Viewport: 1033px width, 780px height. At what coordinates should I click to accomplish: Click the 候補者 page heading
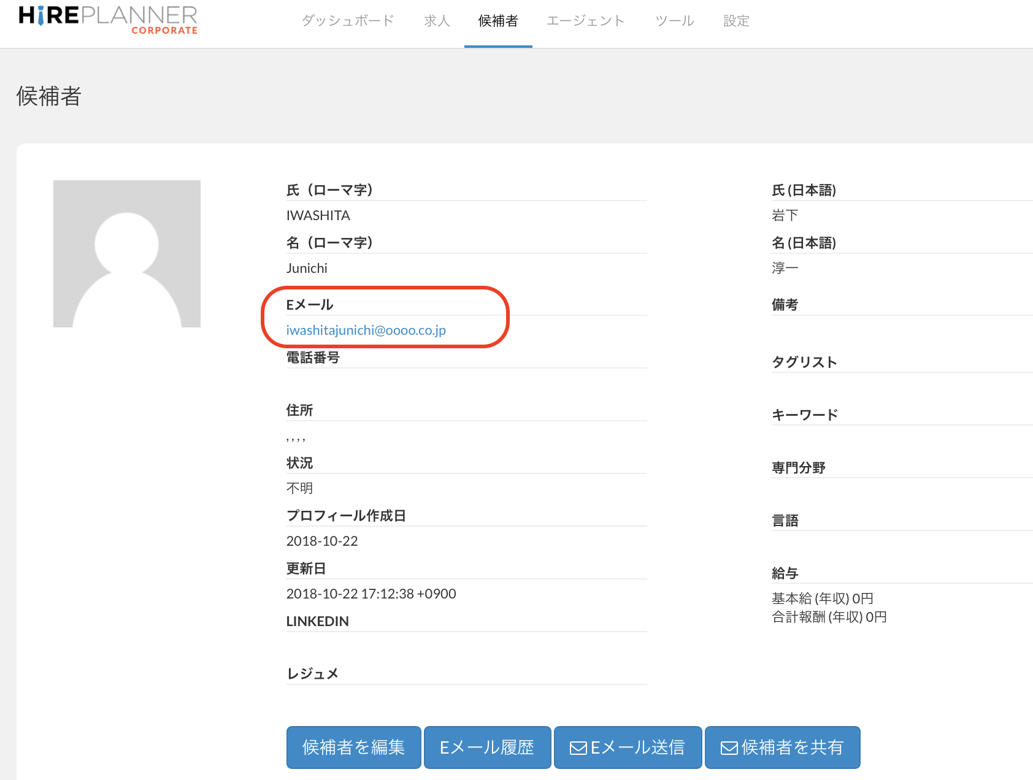coord(49,96)
